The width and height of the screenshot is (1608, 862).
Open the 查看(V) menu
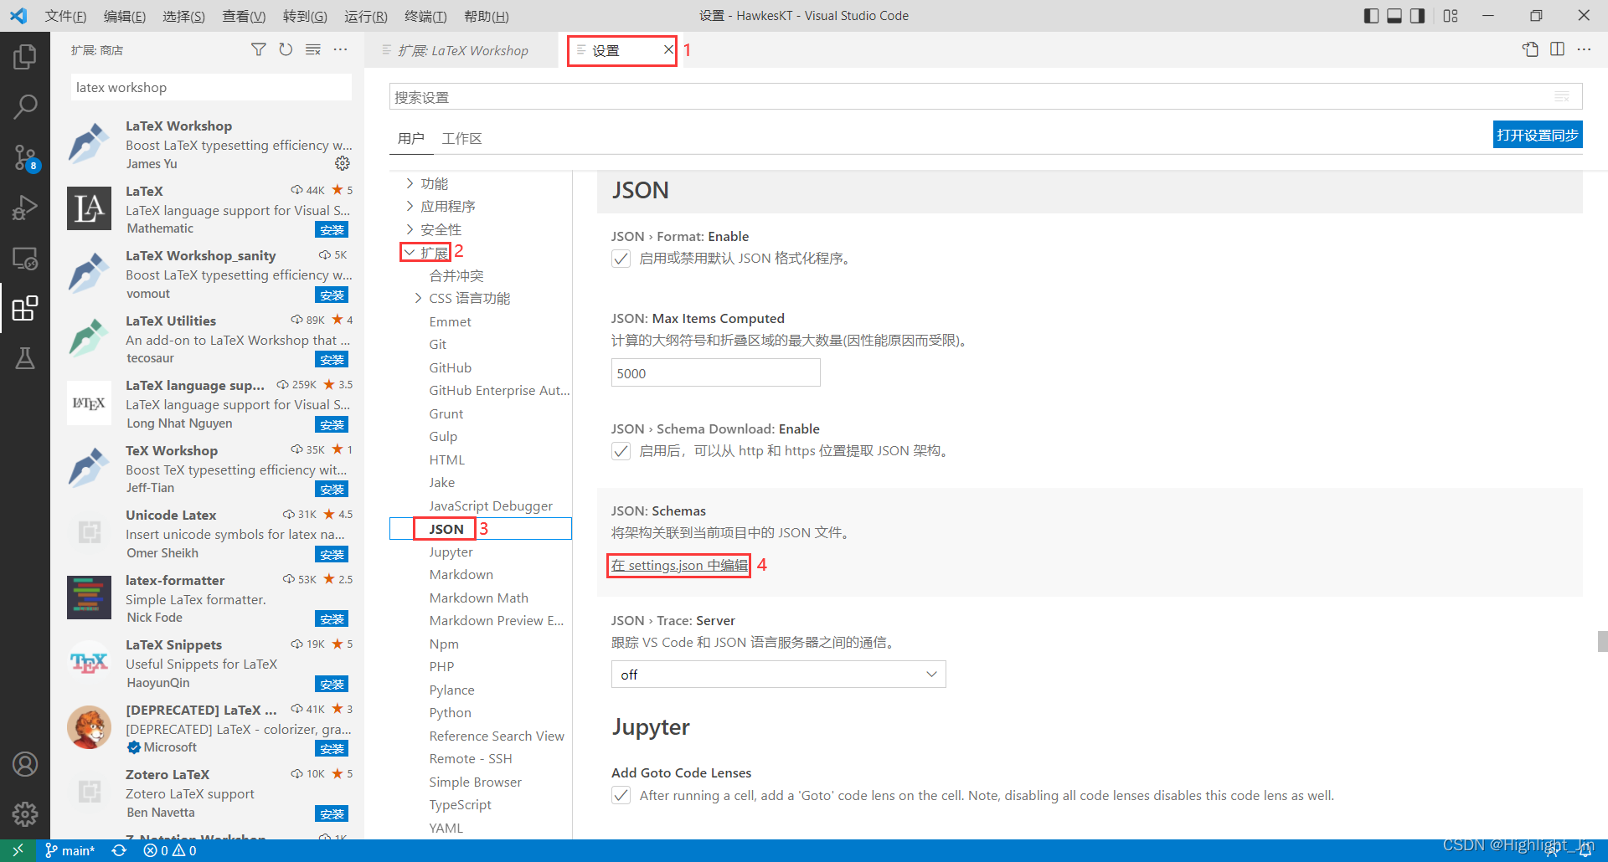(x=244, y=16)
